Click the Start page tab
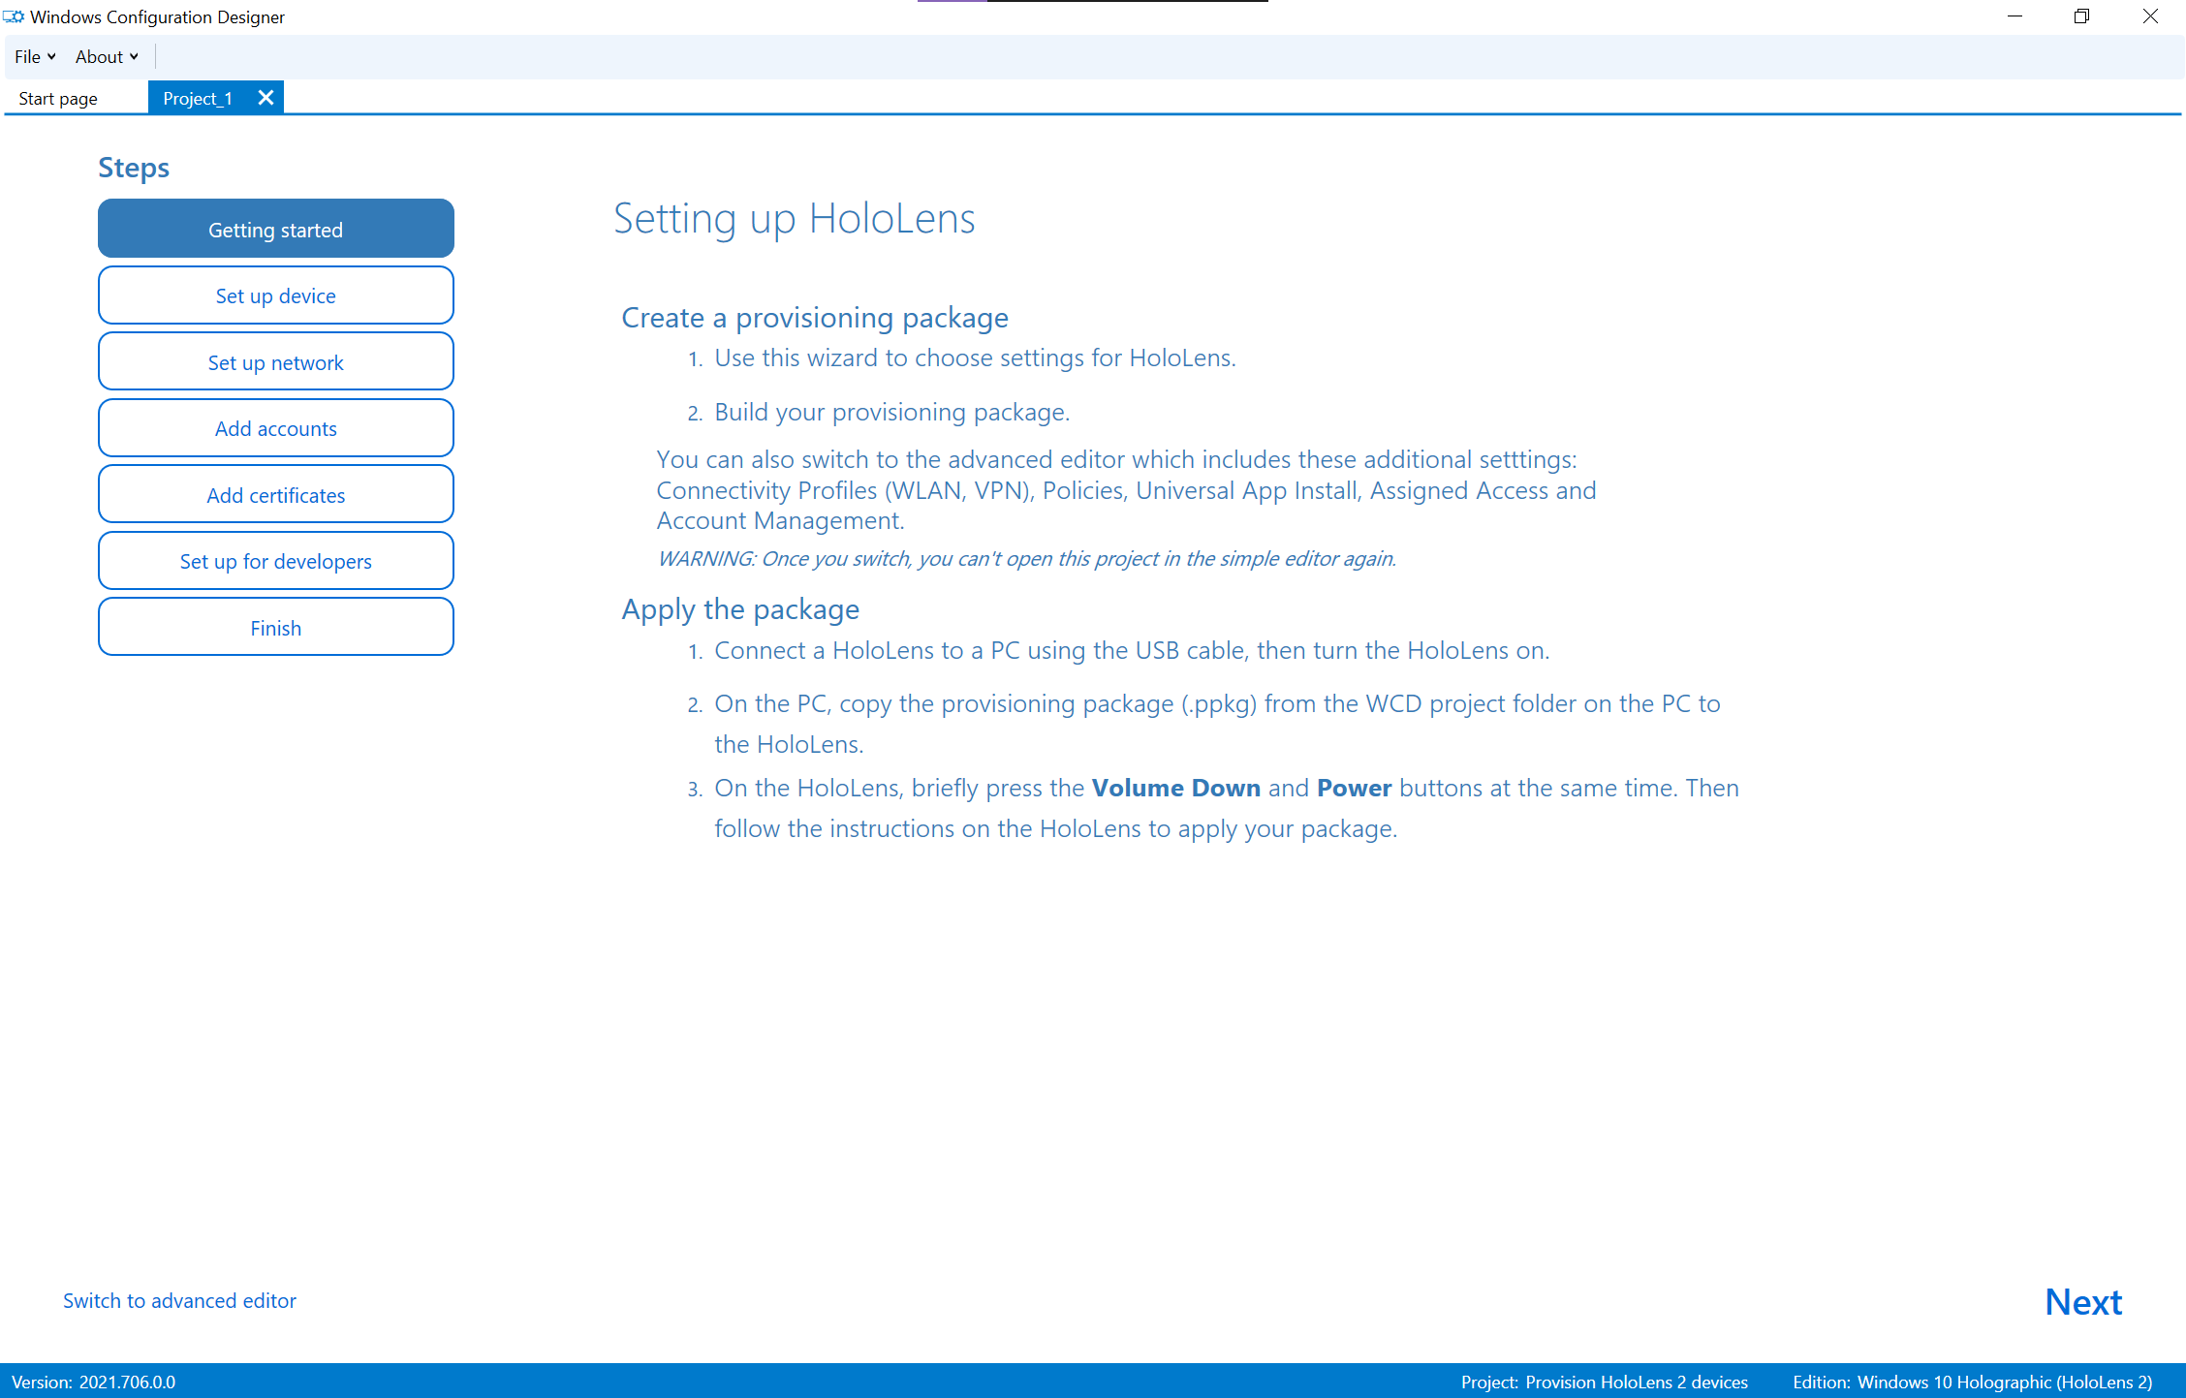 57,99
